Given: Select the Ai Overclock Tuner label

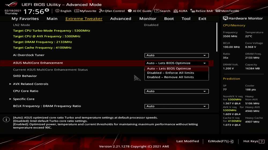Looking at the screenshot, I should coord(29,55).
